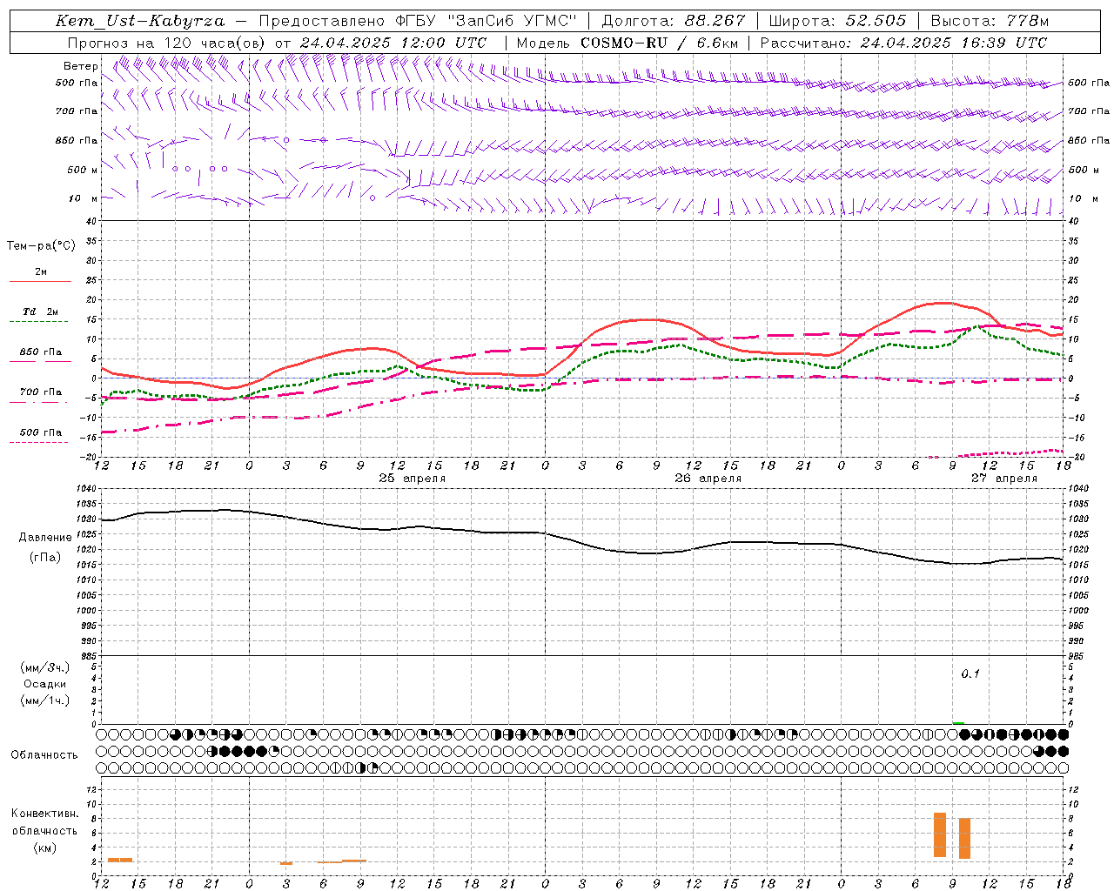Click the Рассчитано 24.04.2025 16:39 UTC text

[x=903, y=43]
